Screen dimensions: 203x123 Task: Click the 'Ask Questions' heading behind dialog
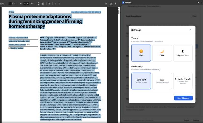pyautogui.click(x=133, y=16)
